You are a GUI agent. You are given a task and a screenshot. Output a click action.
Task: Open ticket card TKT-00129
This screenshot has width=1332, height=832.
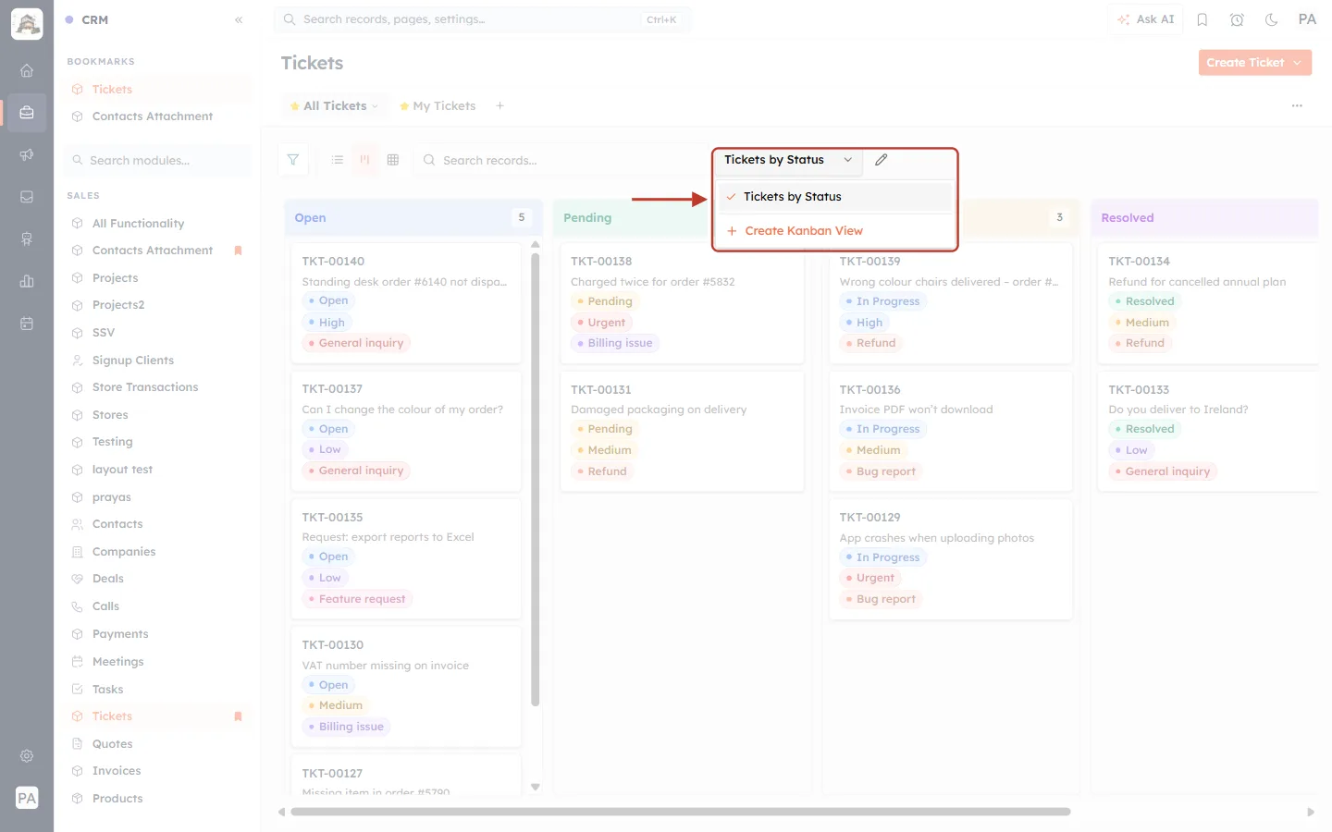(x=951, y=558)
